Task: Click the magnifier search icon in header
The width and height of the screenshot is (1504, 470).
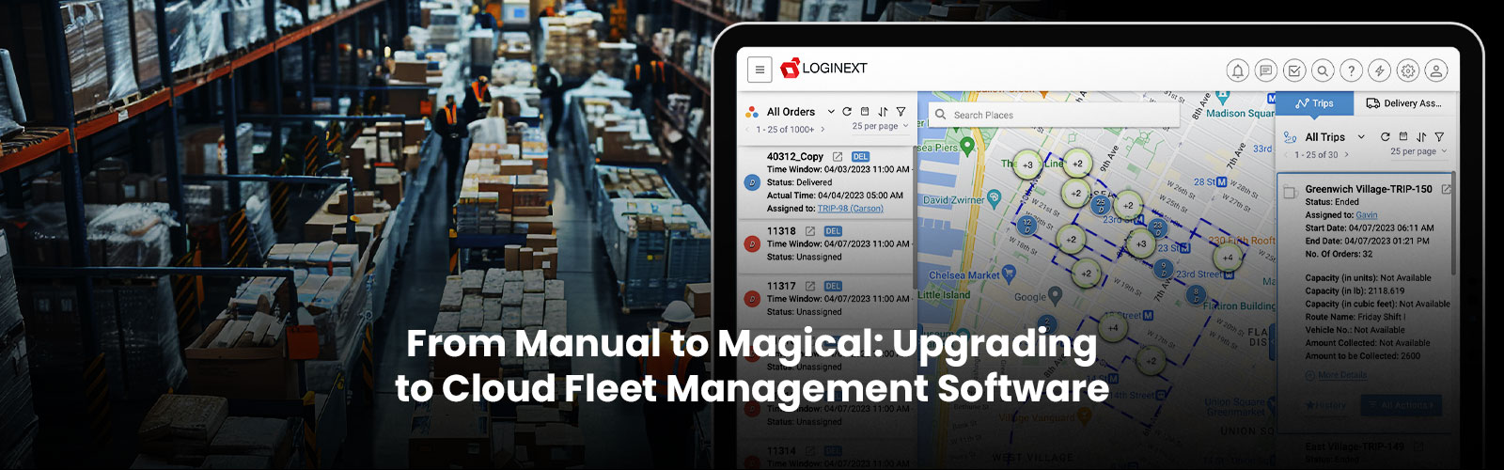Action: point(1323,70)
